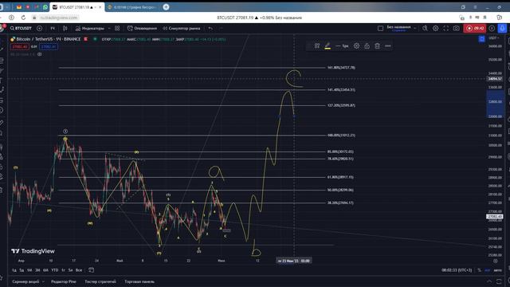Open drawing settings gear in floating toolbar
Screen dimensions: 510x287
[x=356, y=46]
